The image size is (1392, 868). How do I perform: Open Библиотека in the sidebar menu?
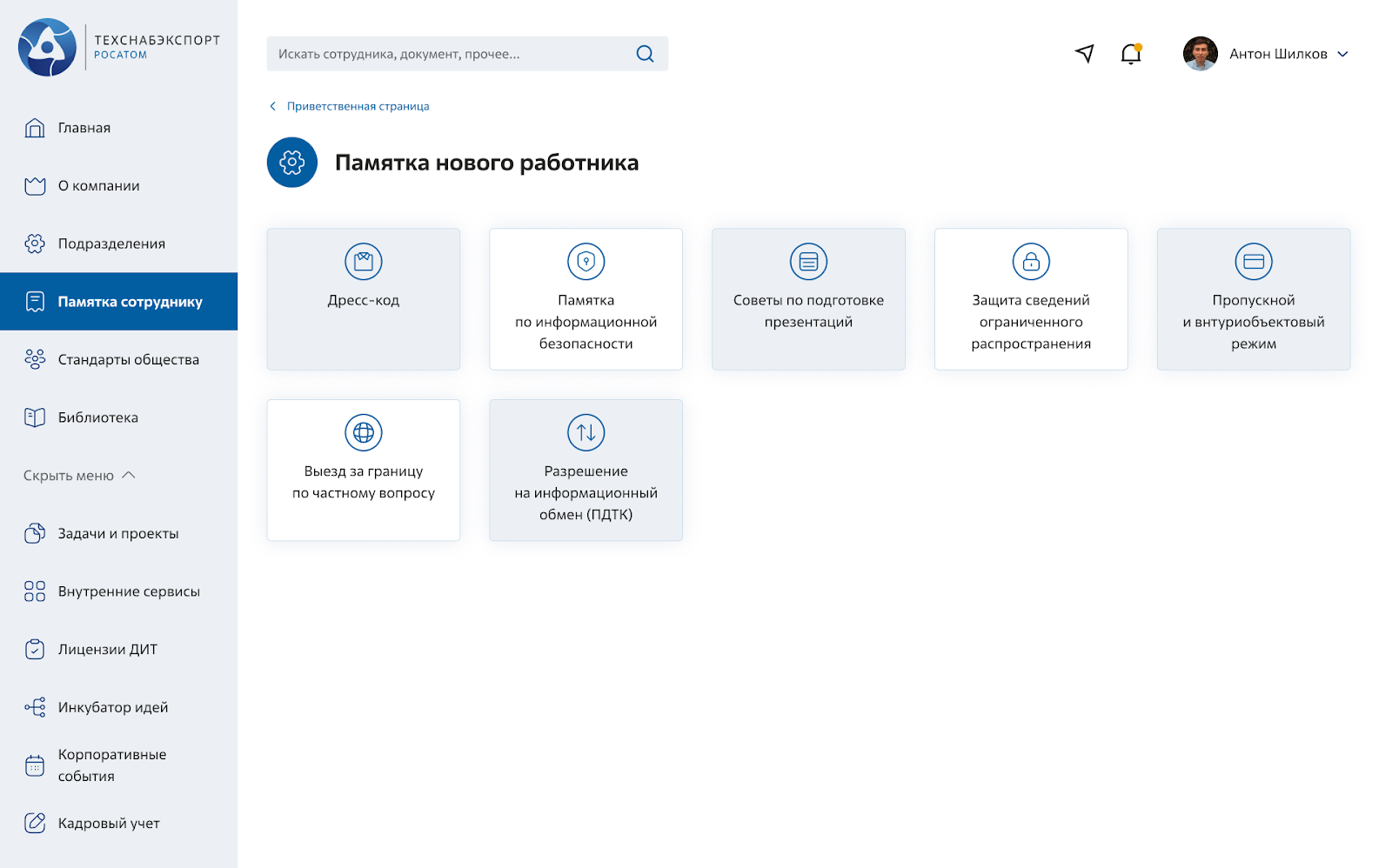coord(97,417)
